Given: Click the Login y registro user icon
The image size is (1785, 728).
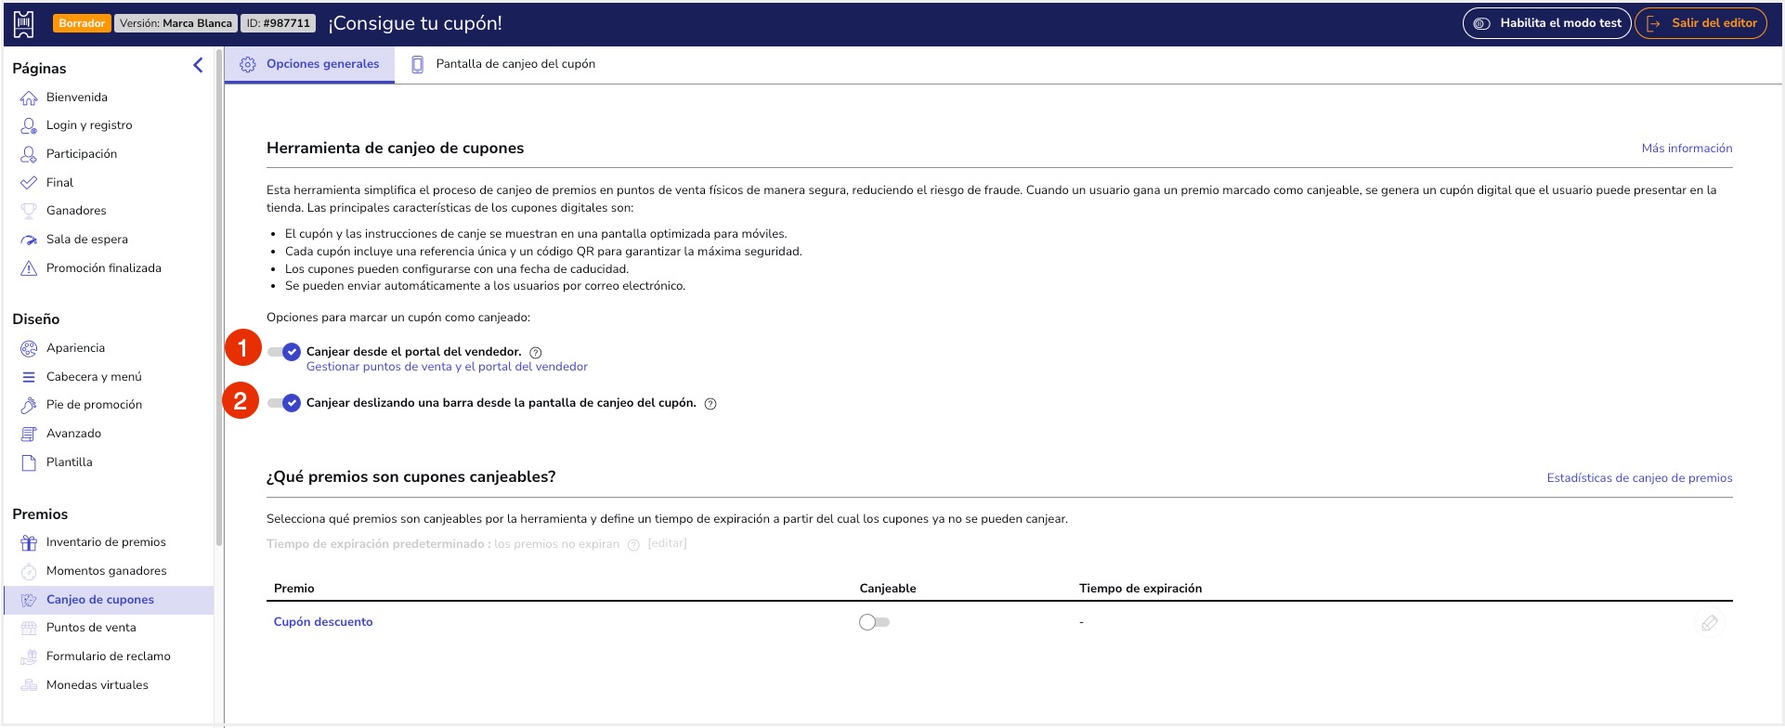Looking at the screenshot, I should point(29,125).
